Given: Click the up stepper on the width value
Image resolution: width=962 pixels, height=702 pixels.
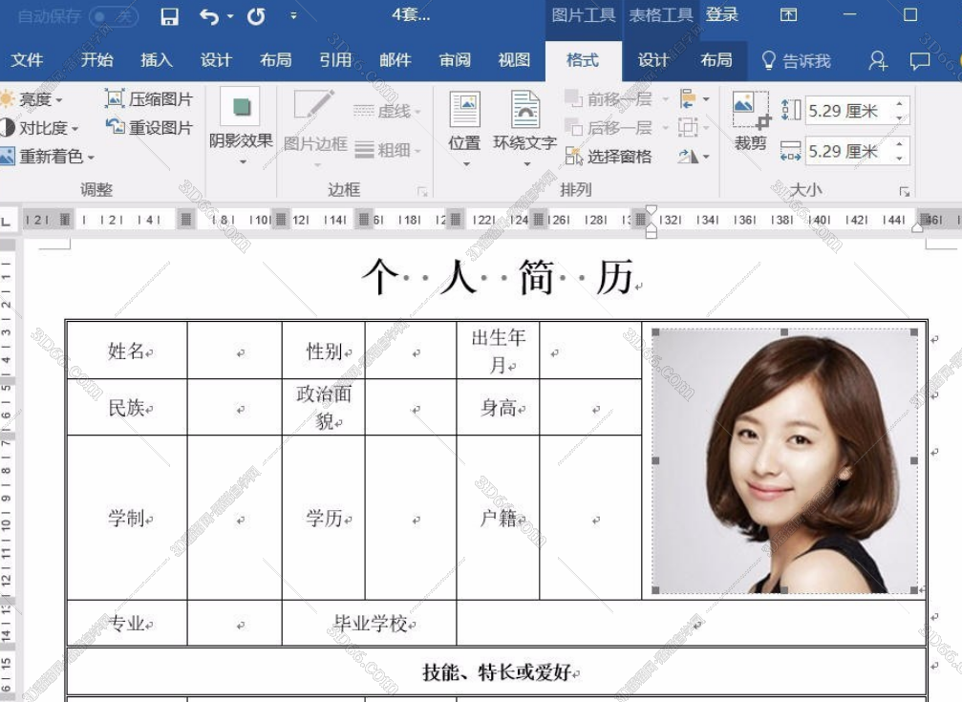Looking at the screenshot, I should 898,144.
